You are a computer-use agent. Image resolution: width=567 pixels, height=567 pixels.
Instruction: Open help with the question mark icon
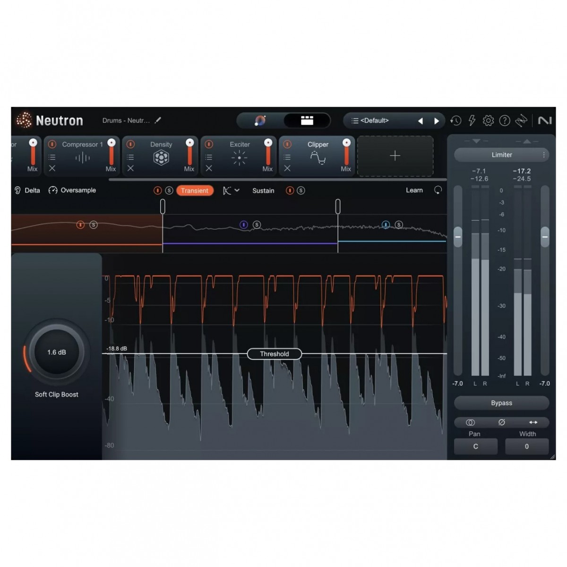[x=505, y=121]
